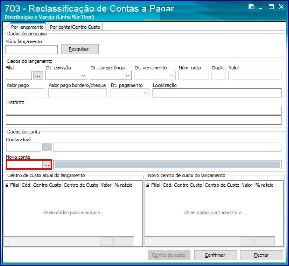The image size is (289, 266).
Task: Click the Valor pago bordero/cheque field
Action: pyautogui.click(x=78, y=93)
